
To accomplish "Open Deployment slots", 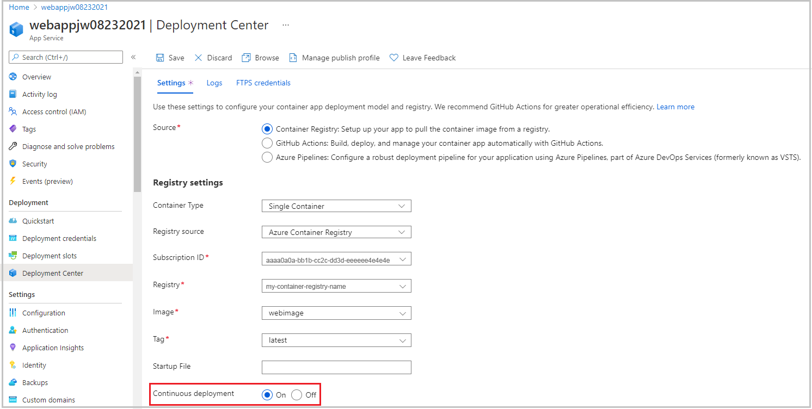I will [48, 255].
